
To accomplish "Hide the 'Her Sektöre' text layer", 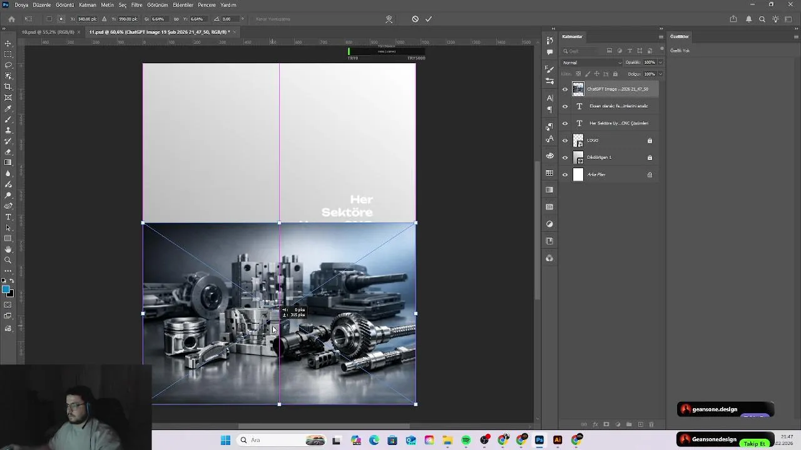I will [565, 123].
